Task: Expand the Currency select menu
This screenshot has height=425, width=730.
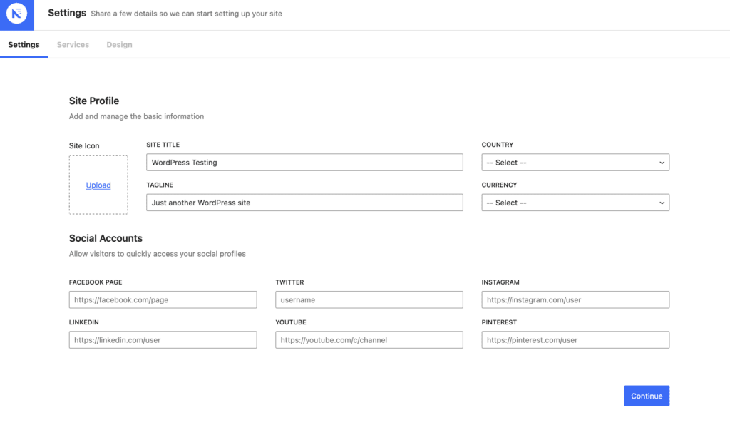Action: point(570,203)
